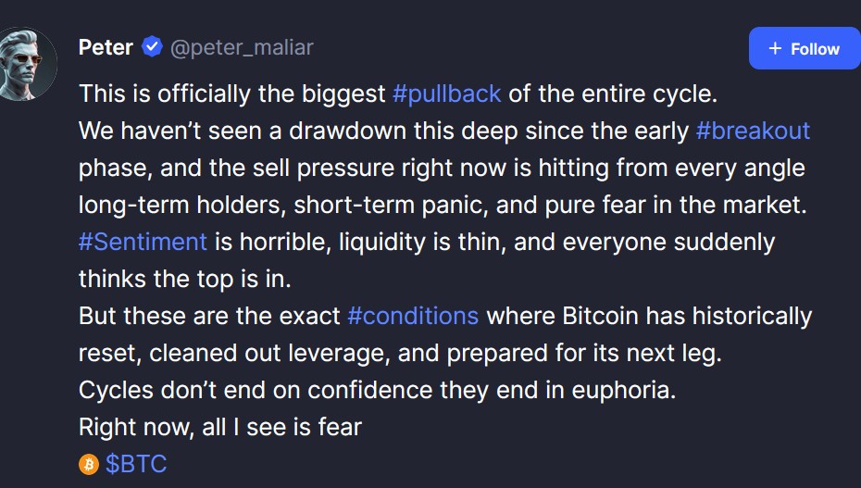Click the line starting "phase, and the sell pressure"

pos(442,168)
